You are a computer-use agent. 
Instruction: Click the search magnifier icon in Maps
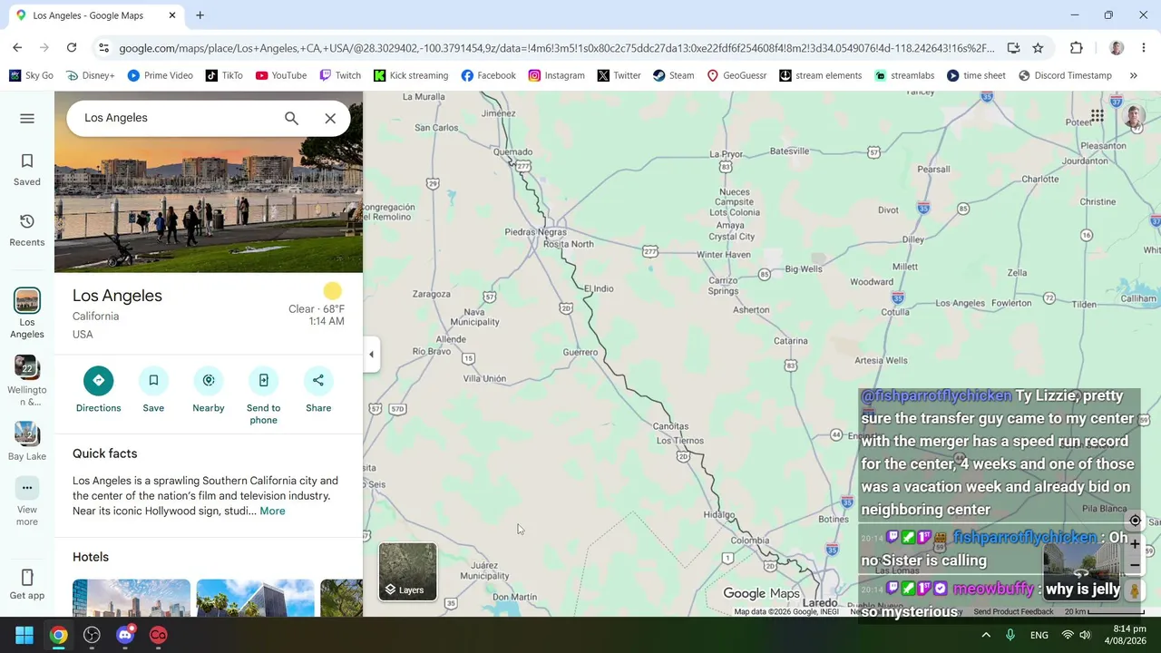click(x=291, y=118)
